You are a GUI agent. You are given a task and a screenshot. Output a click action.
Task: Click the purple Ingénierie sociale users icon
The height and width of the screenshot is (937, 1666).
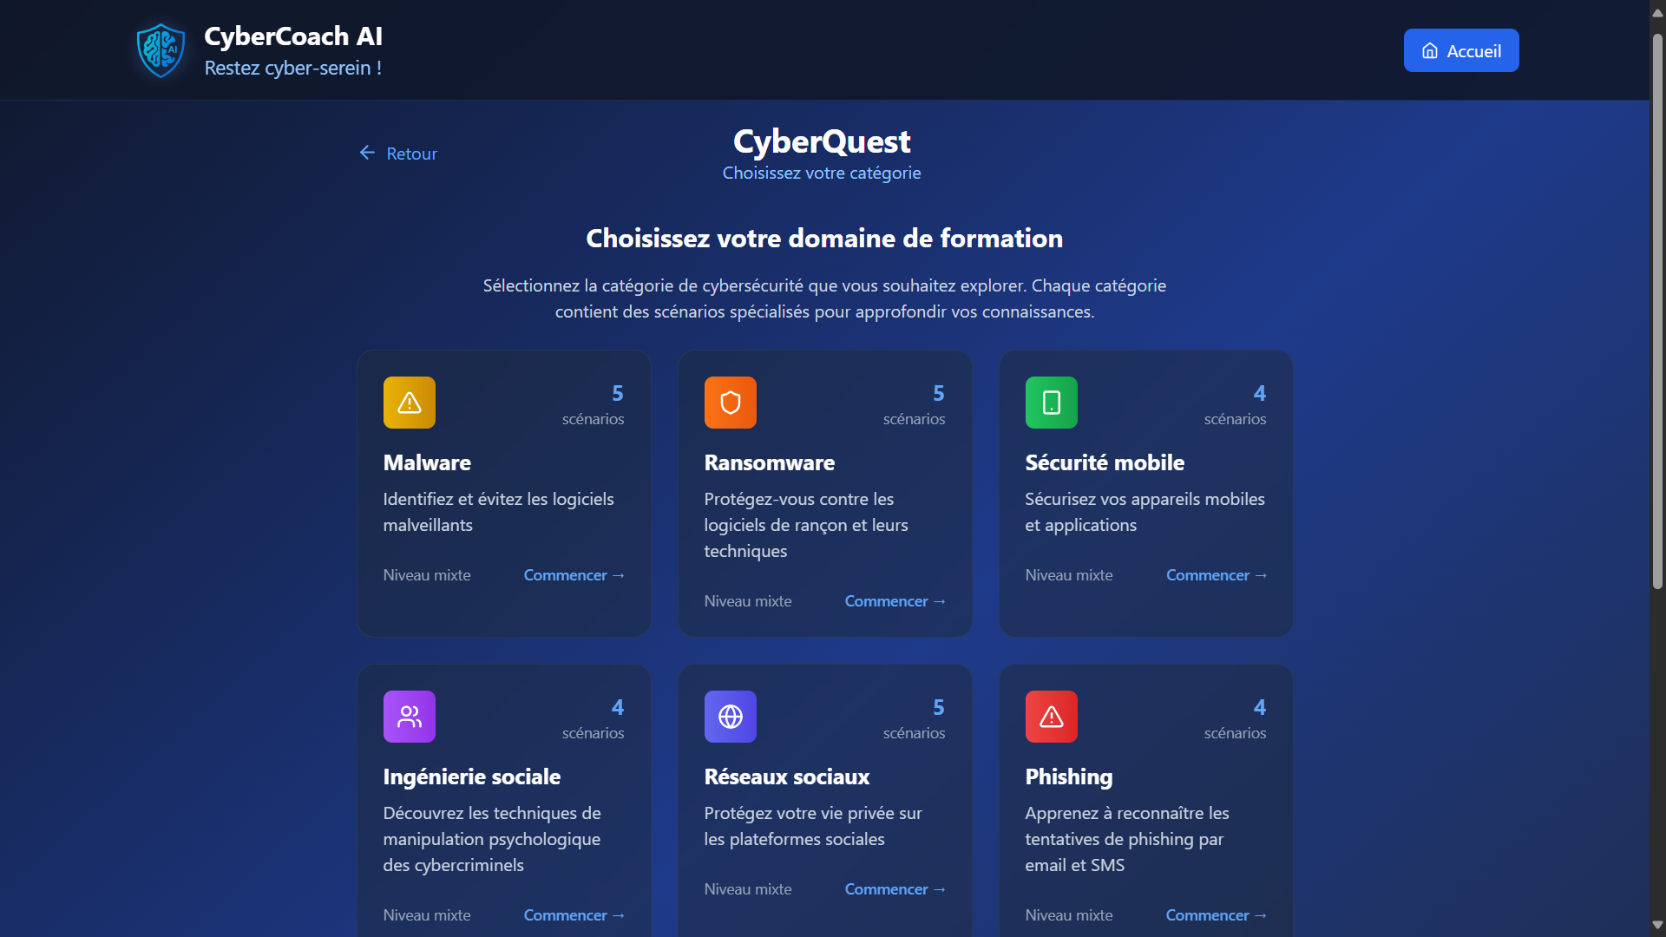[x=410, y=717]
